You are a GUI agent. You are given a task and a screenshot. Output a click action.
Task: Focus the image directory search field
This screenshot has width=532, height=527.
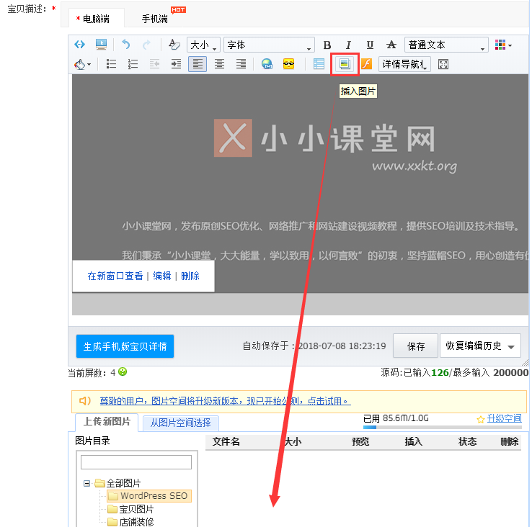tap(136, 462)
